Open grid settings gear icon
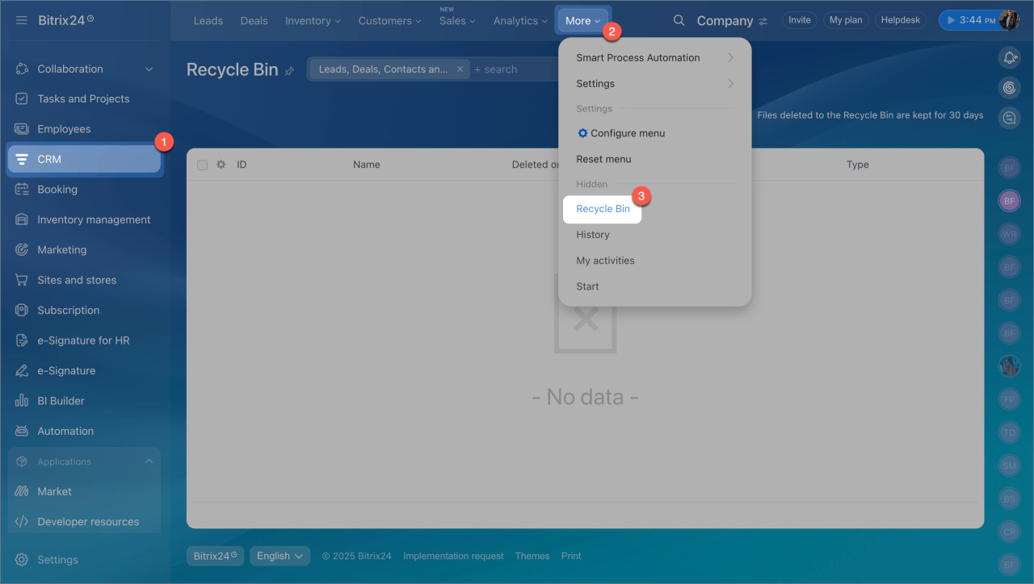The width and height of the screenshot is (1034, 584). [221, 165]
